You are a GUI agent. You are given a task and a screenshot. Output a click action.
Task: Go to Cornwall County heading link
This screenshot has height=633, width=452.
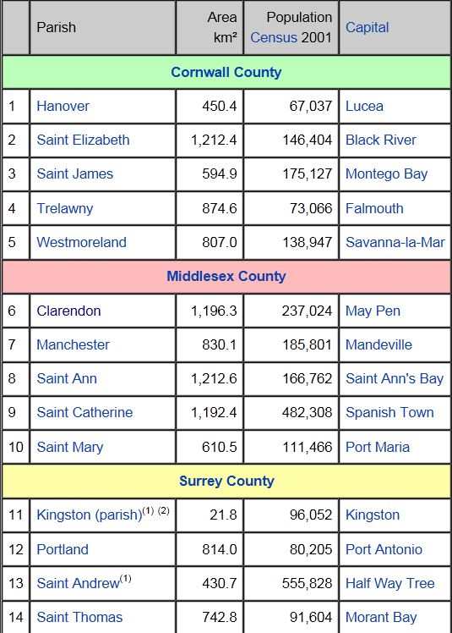[x=226, y=72]
